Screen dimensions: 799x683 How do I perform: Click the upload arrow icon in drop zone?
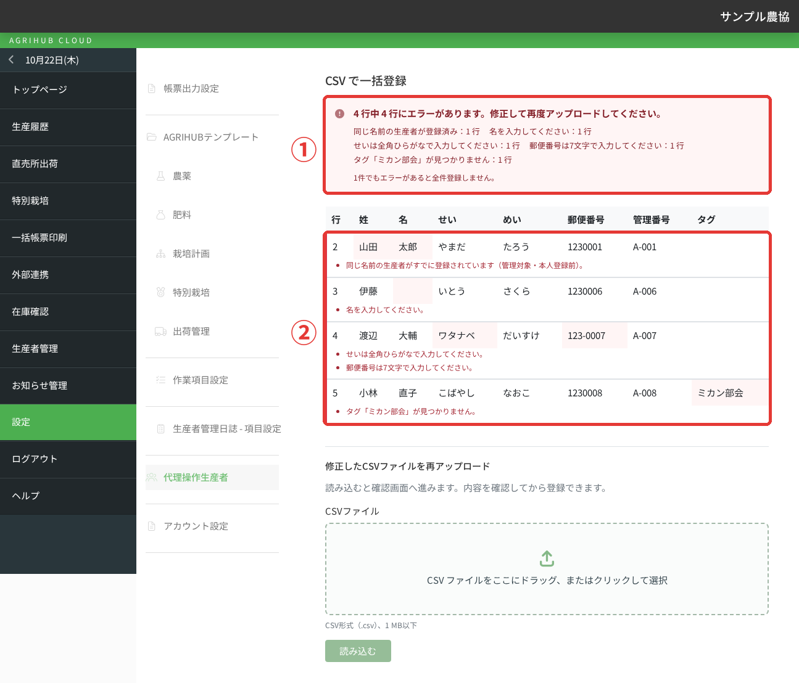547,559
